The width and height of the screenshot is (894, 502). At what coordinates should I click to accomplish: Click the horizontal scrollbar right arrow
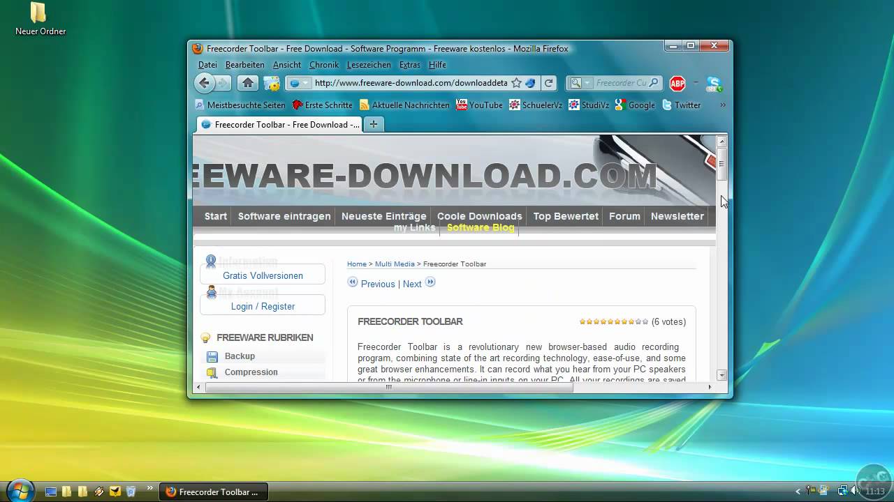710,388
